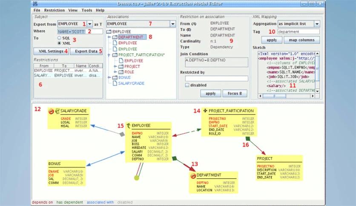
Task: Click the PROJECT tree item label
Action: point(132,66)
